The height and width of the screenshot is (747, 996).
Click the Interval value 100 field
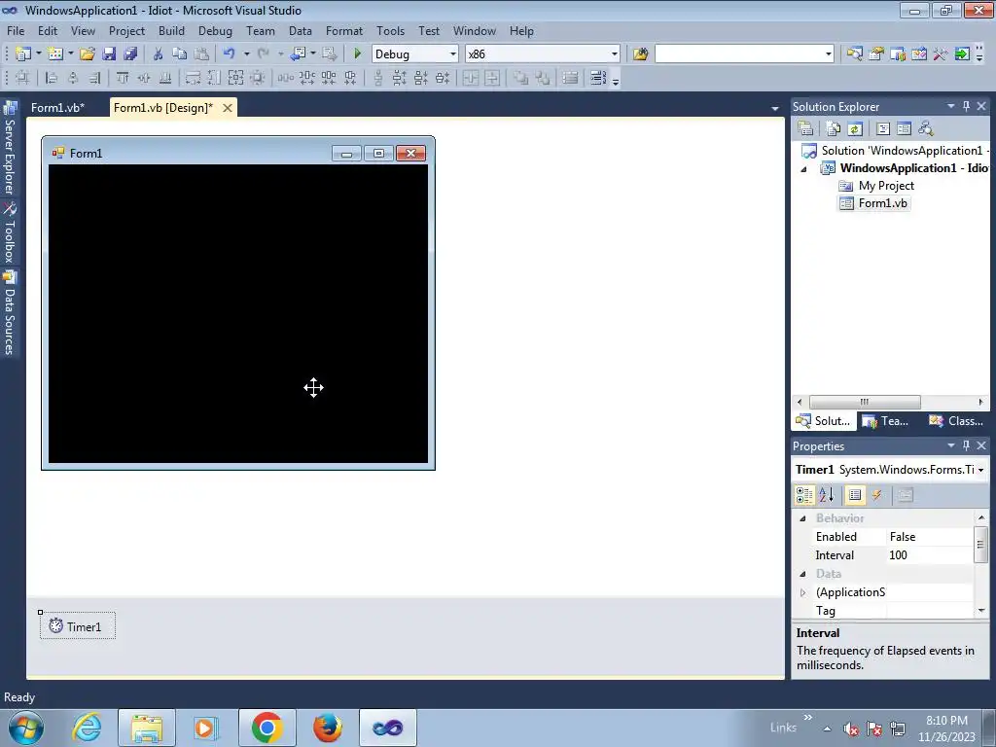click(929, 555)
